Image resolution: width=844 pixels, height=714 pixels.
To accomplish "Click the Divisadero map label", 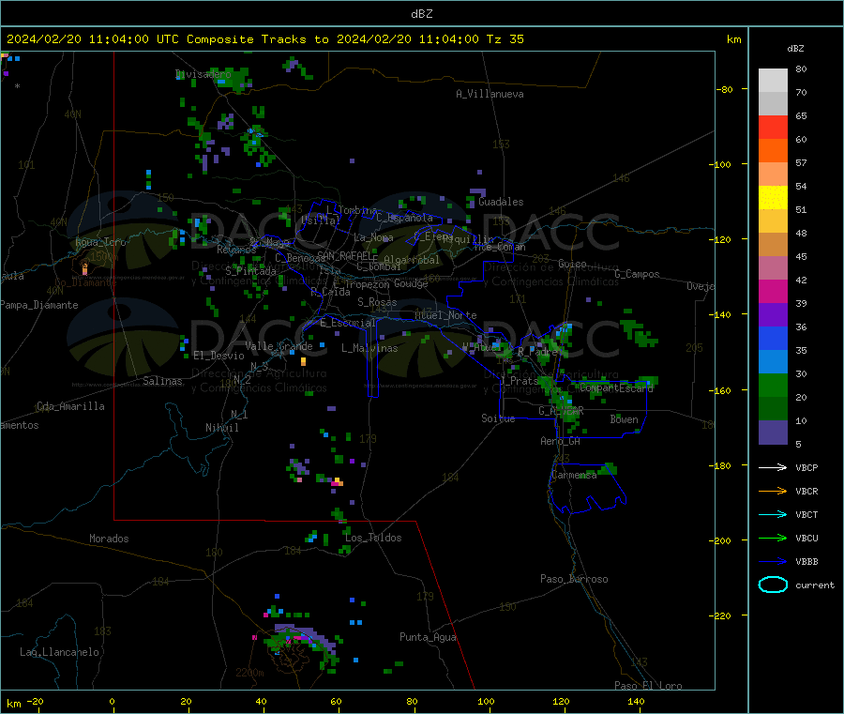I will pyautogui.click(x=203, y=74).
